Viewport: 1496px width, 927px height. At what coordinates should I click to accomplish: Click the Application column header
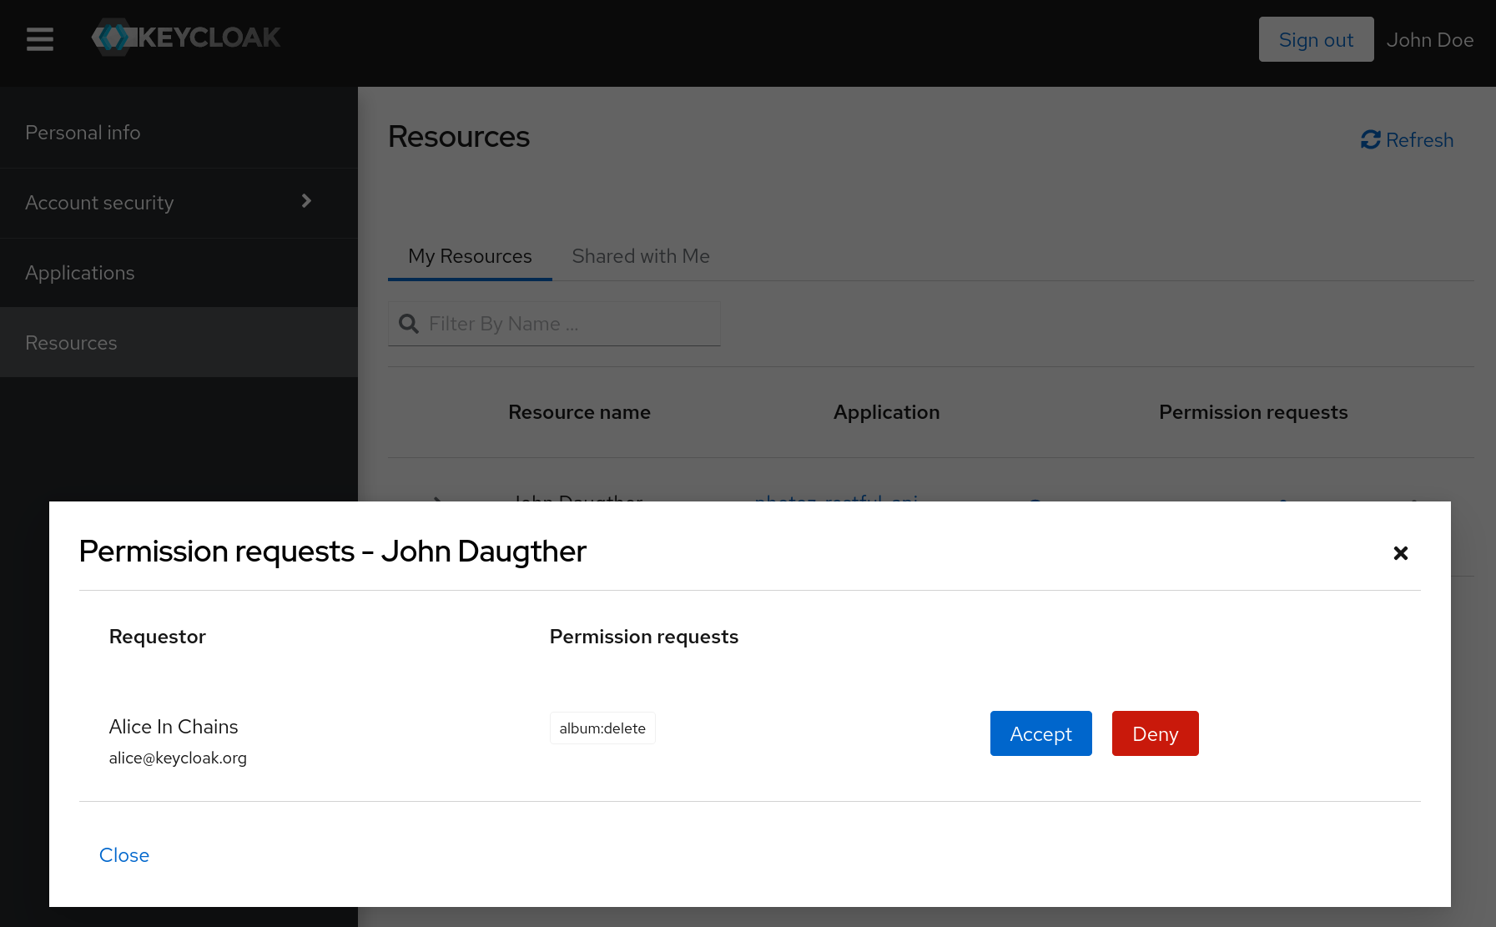pos(886,412)
